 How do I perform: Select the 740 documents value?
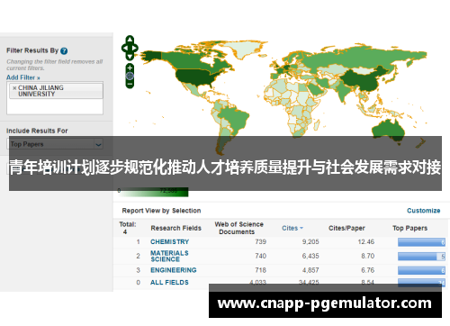click(260, 256)
